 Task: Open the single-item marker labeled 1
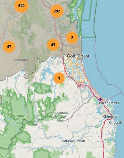tap(59, 78)
